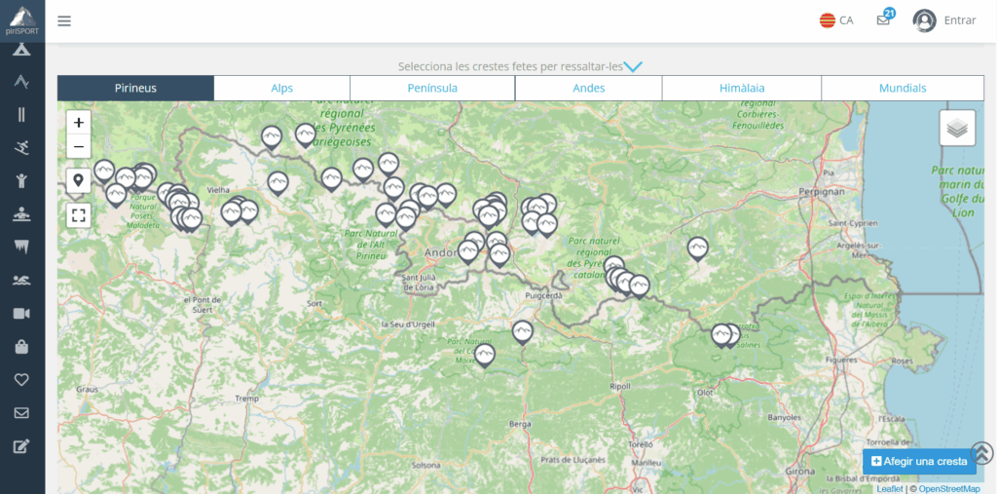Click the scroll-to-top double chevron
997x494 pixels.
click(981, 453)
